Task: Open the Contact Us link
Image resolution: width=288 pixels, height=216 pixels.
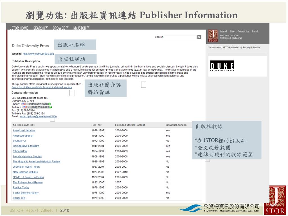Action: [243, 31]
